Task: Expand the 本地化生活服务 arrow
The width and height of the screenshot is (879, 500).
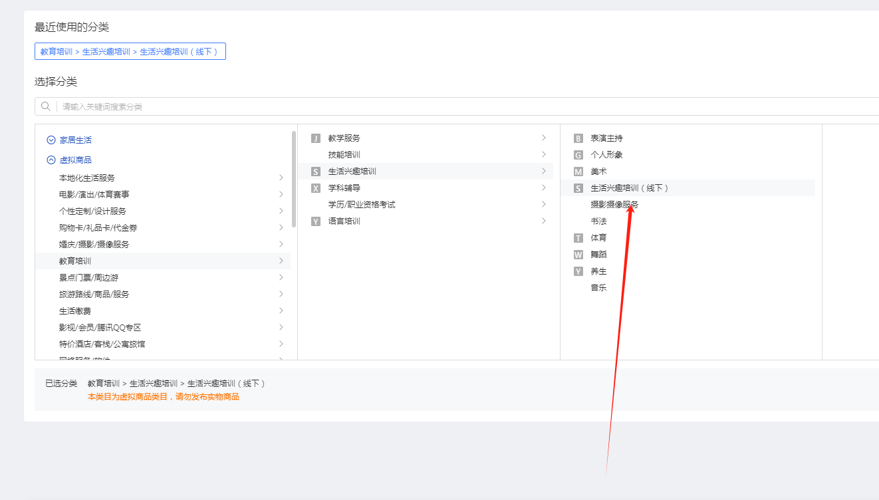Action: coord(281,178)
